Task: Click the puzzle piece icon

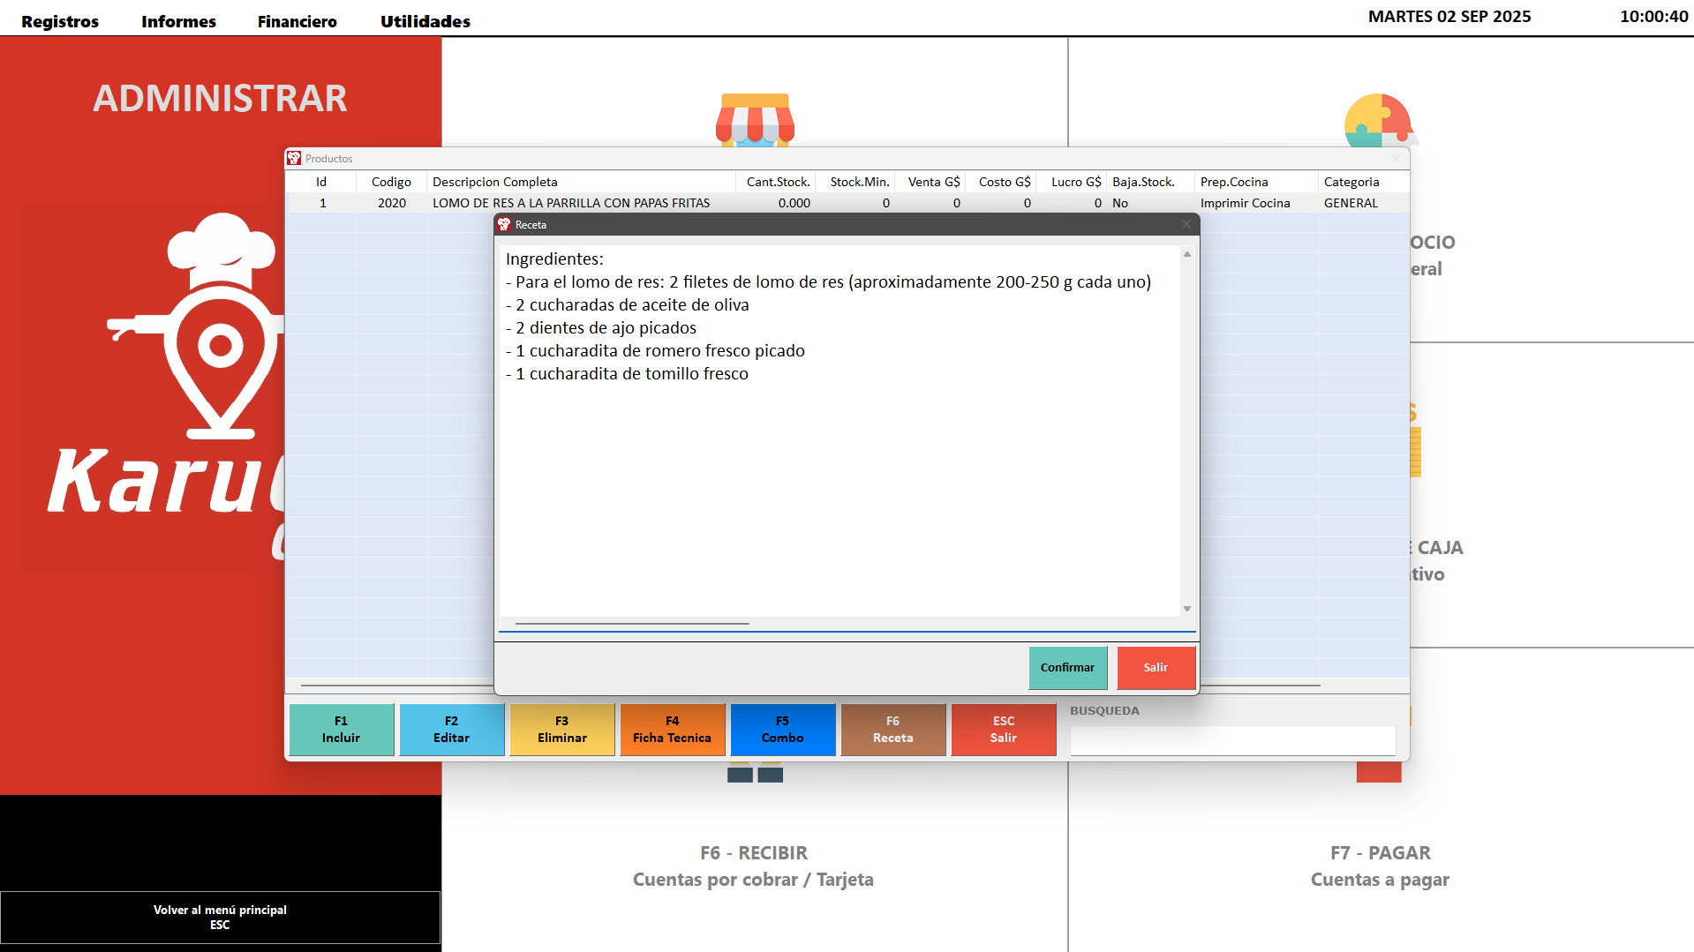Action: pyautogui.click(x=1378, y=121)
